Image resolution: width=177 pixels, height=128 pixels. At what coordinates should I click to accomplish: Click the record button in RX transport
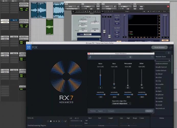click(x=51, y=121)
